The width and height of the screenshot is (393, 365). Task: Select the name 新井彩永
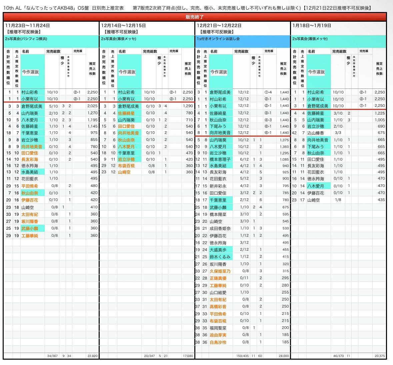point(218,186)
